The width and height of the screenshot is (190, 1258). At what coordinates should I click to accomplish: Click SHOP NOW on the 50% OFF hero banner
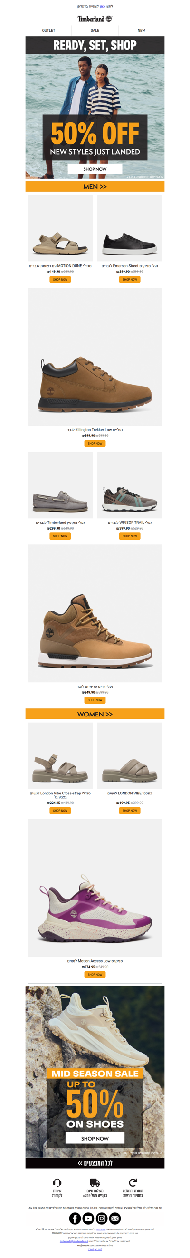[95, 169]
